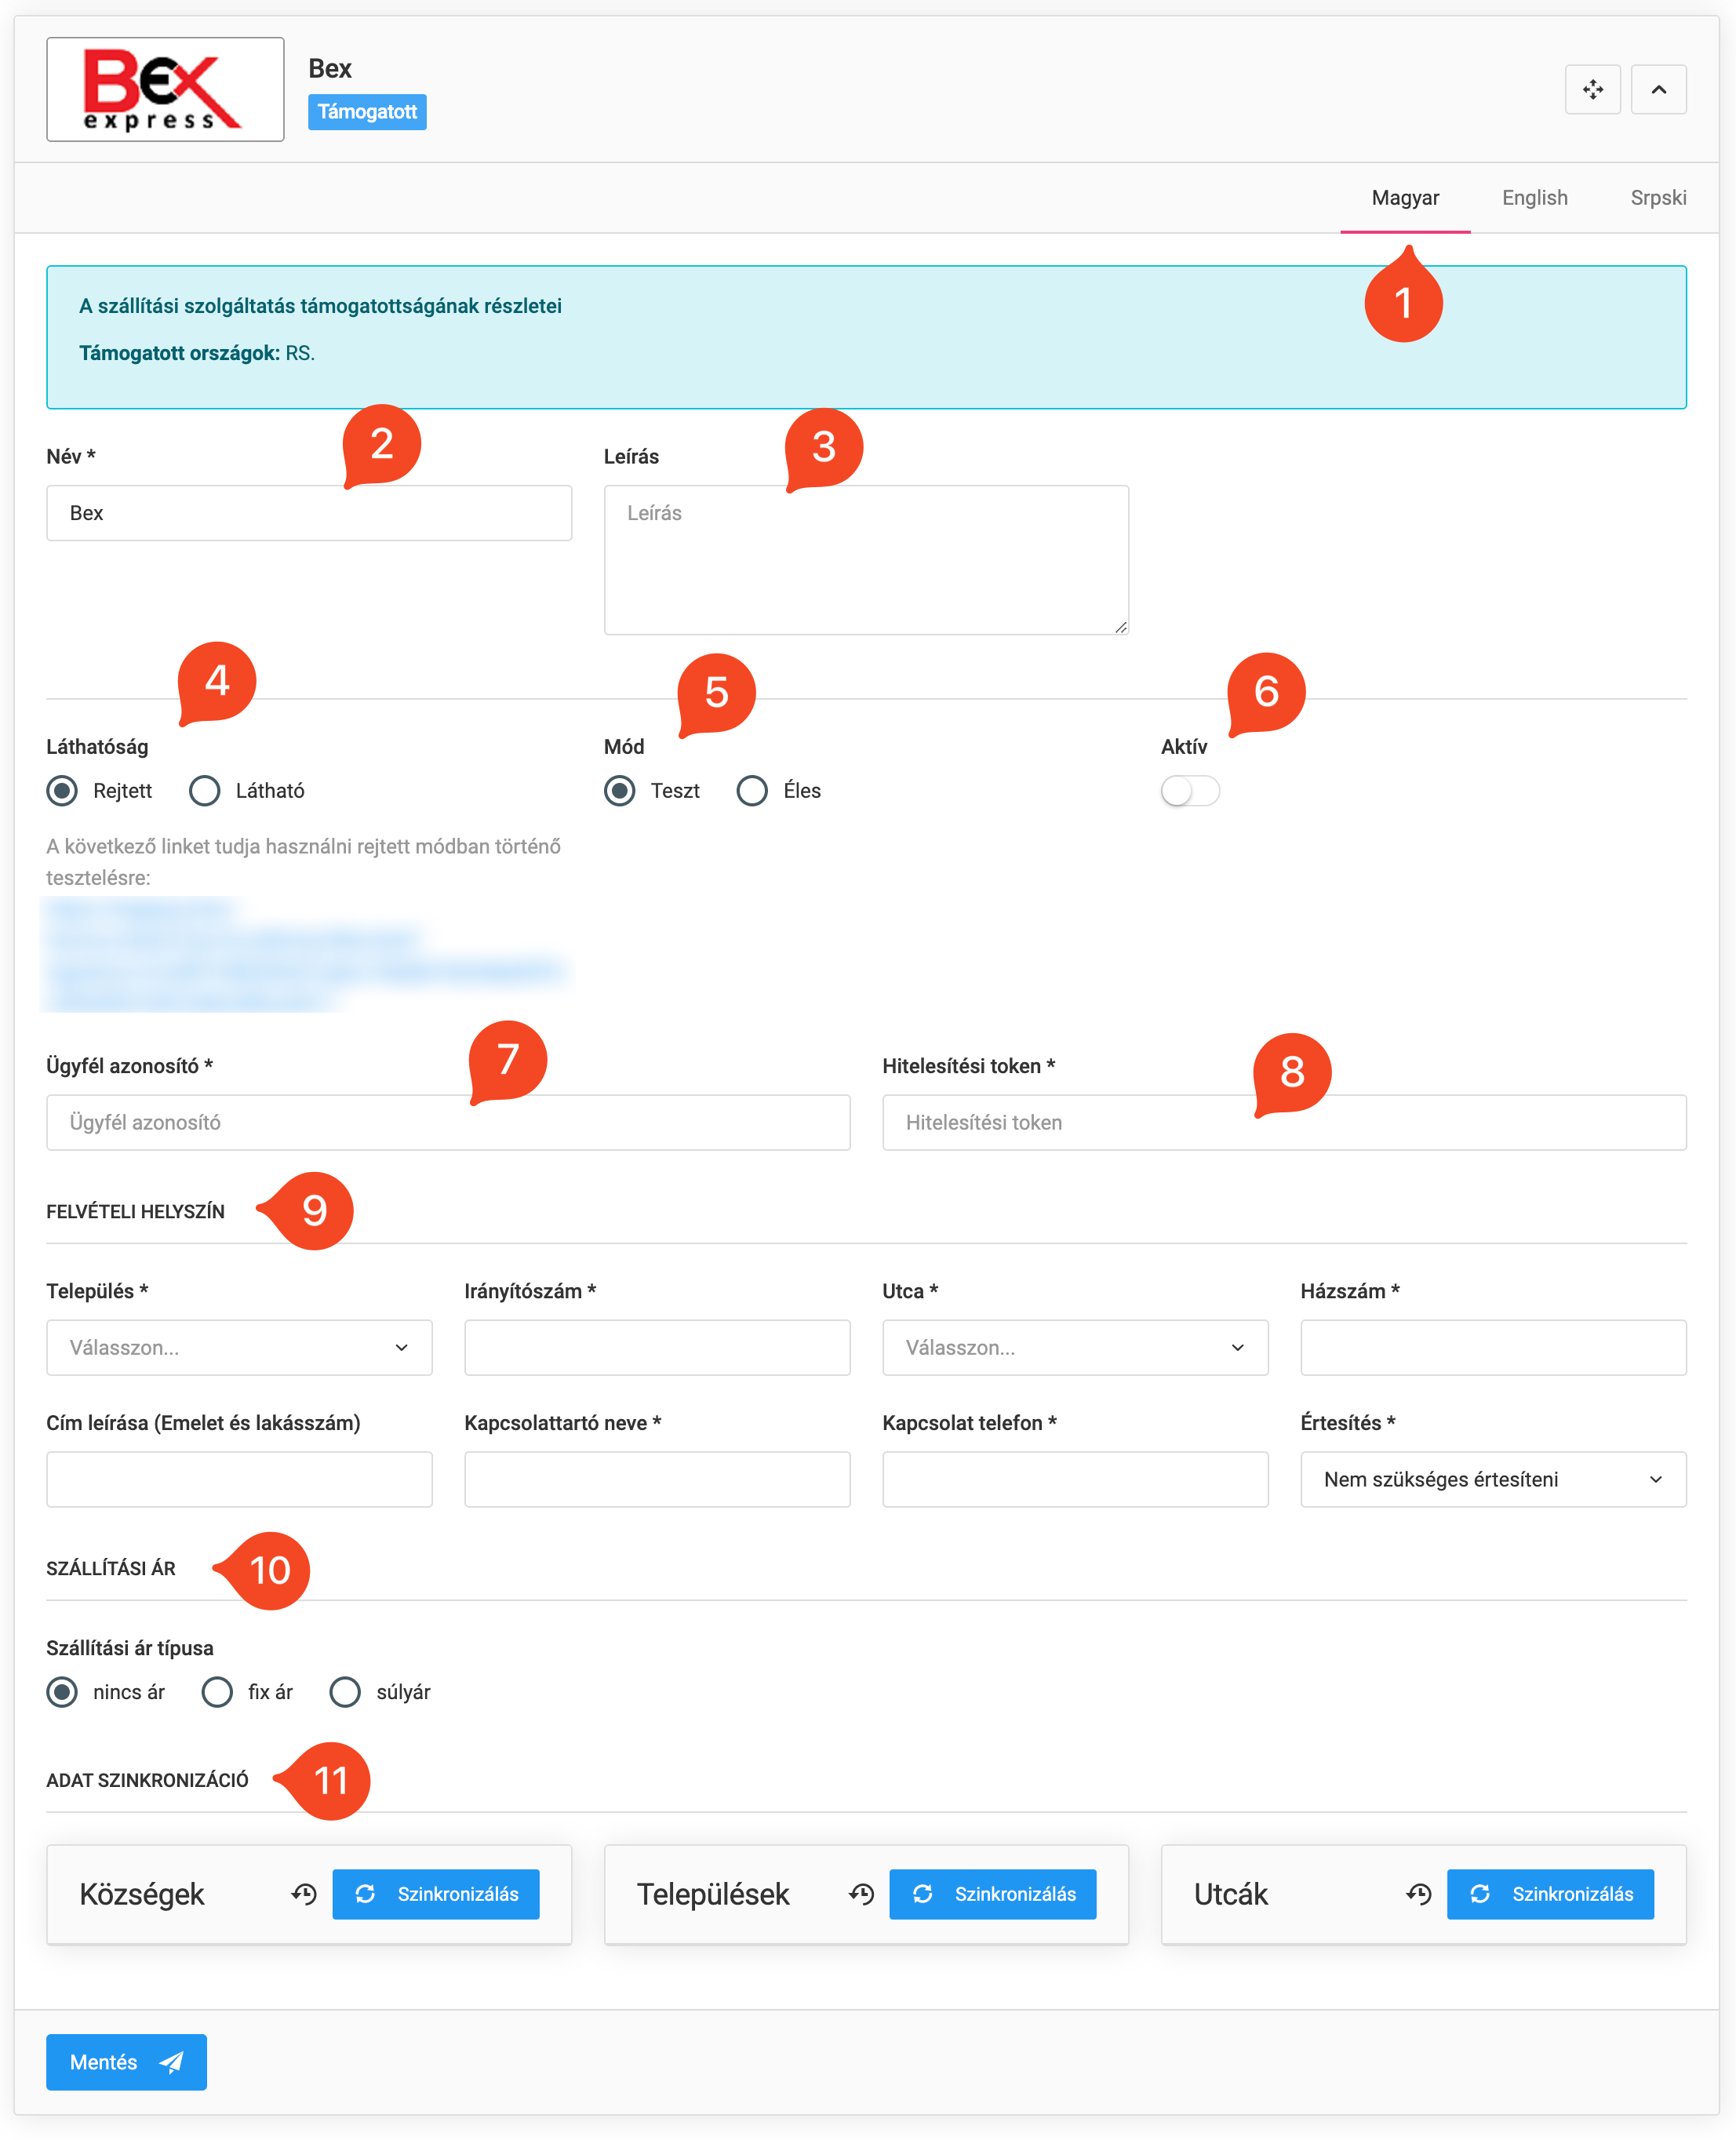Click the Hitelesítési token input field
Screen dimensions: 1736x2140
click(x=1284, y=1123)
